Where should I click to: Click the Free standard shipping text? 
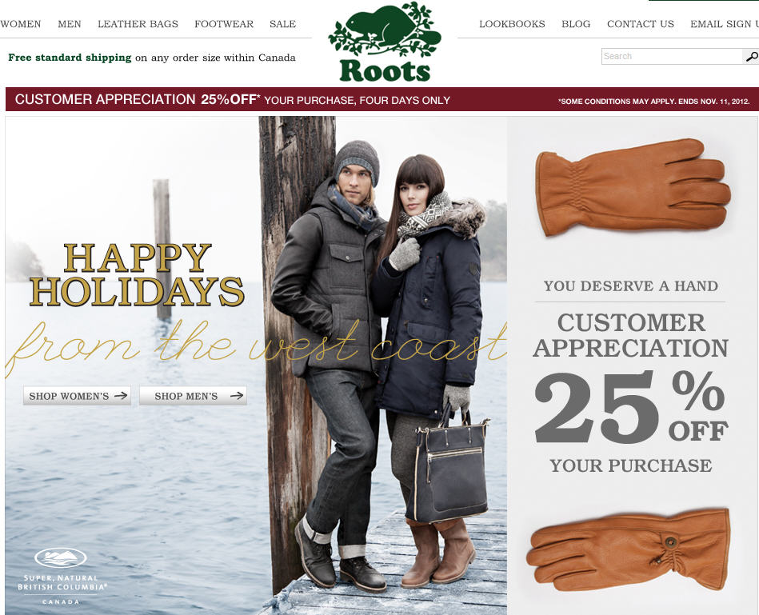coord(70,58)
